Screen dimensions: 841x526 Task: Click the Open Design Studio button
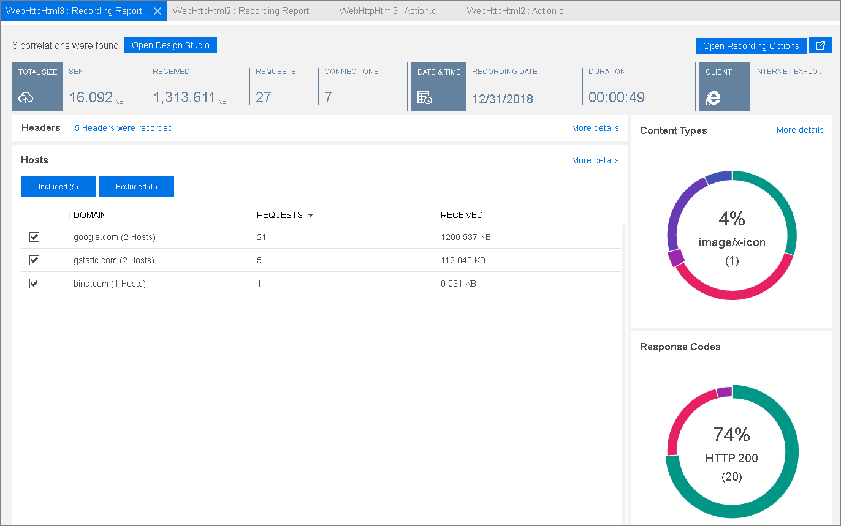click(170, 46)
